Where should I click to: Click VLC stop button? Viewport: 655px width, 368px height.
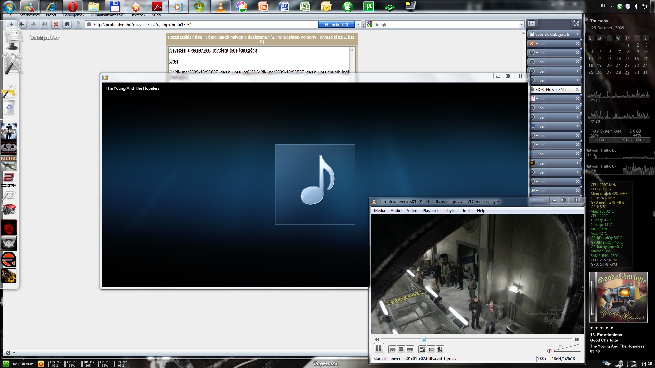[401, 349]
